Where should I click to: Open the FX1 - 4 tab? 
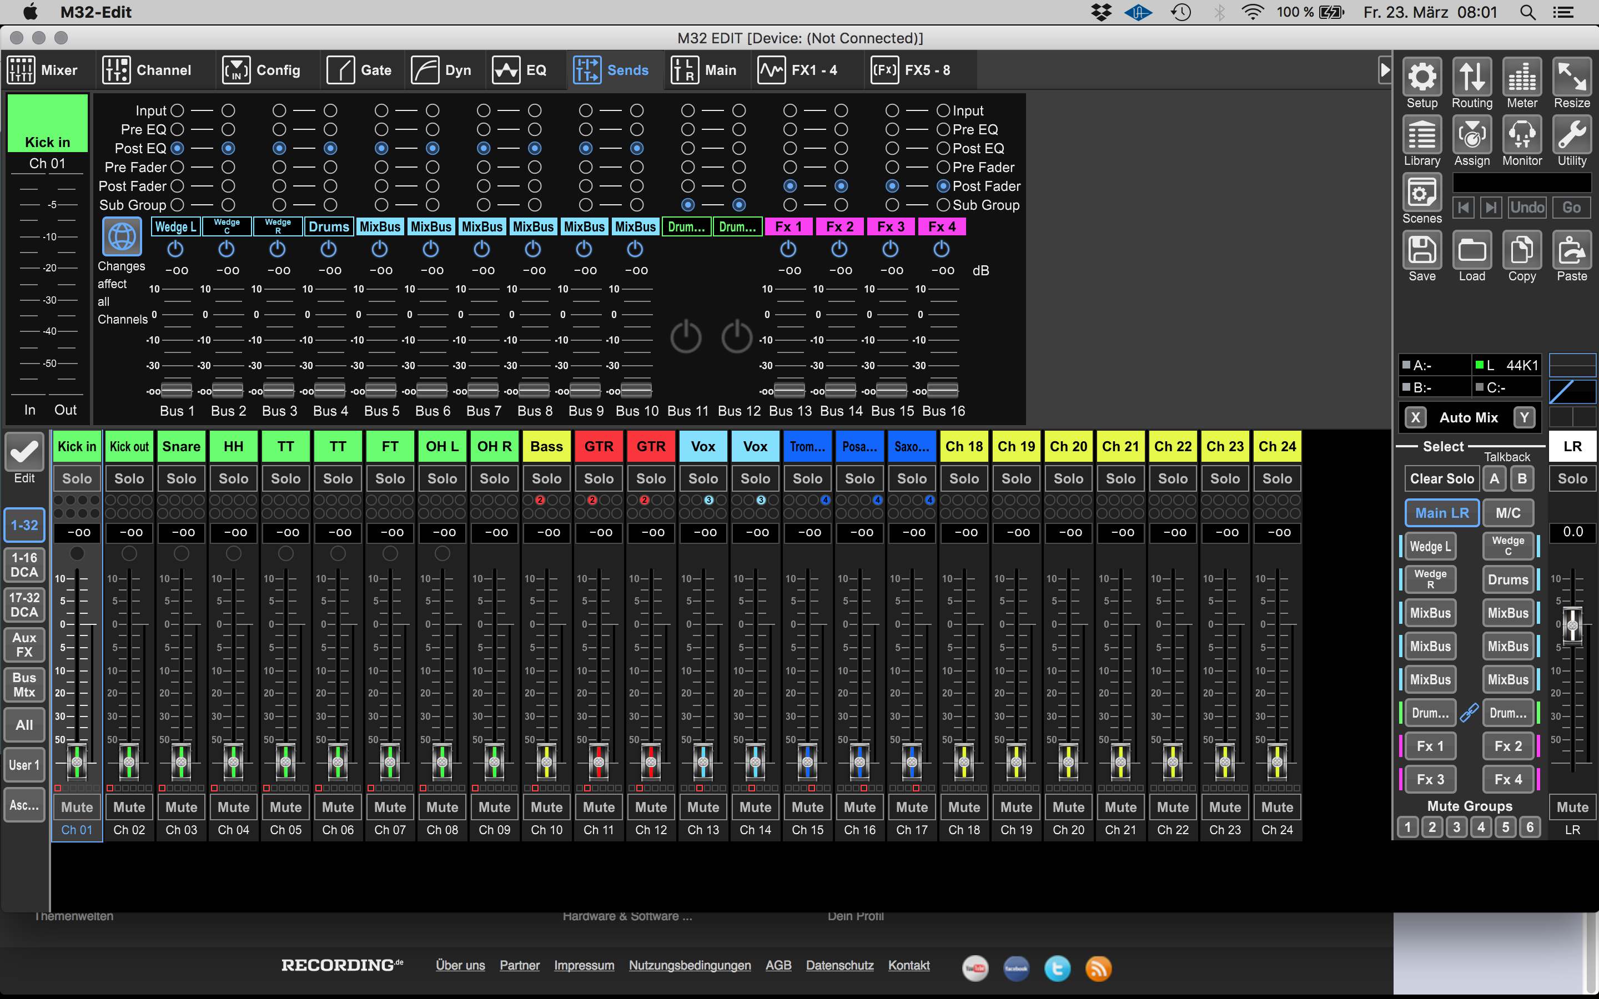(797, 70)
